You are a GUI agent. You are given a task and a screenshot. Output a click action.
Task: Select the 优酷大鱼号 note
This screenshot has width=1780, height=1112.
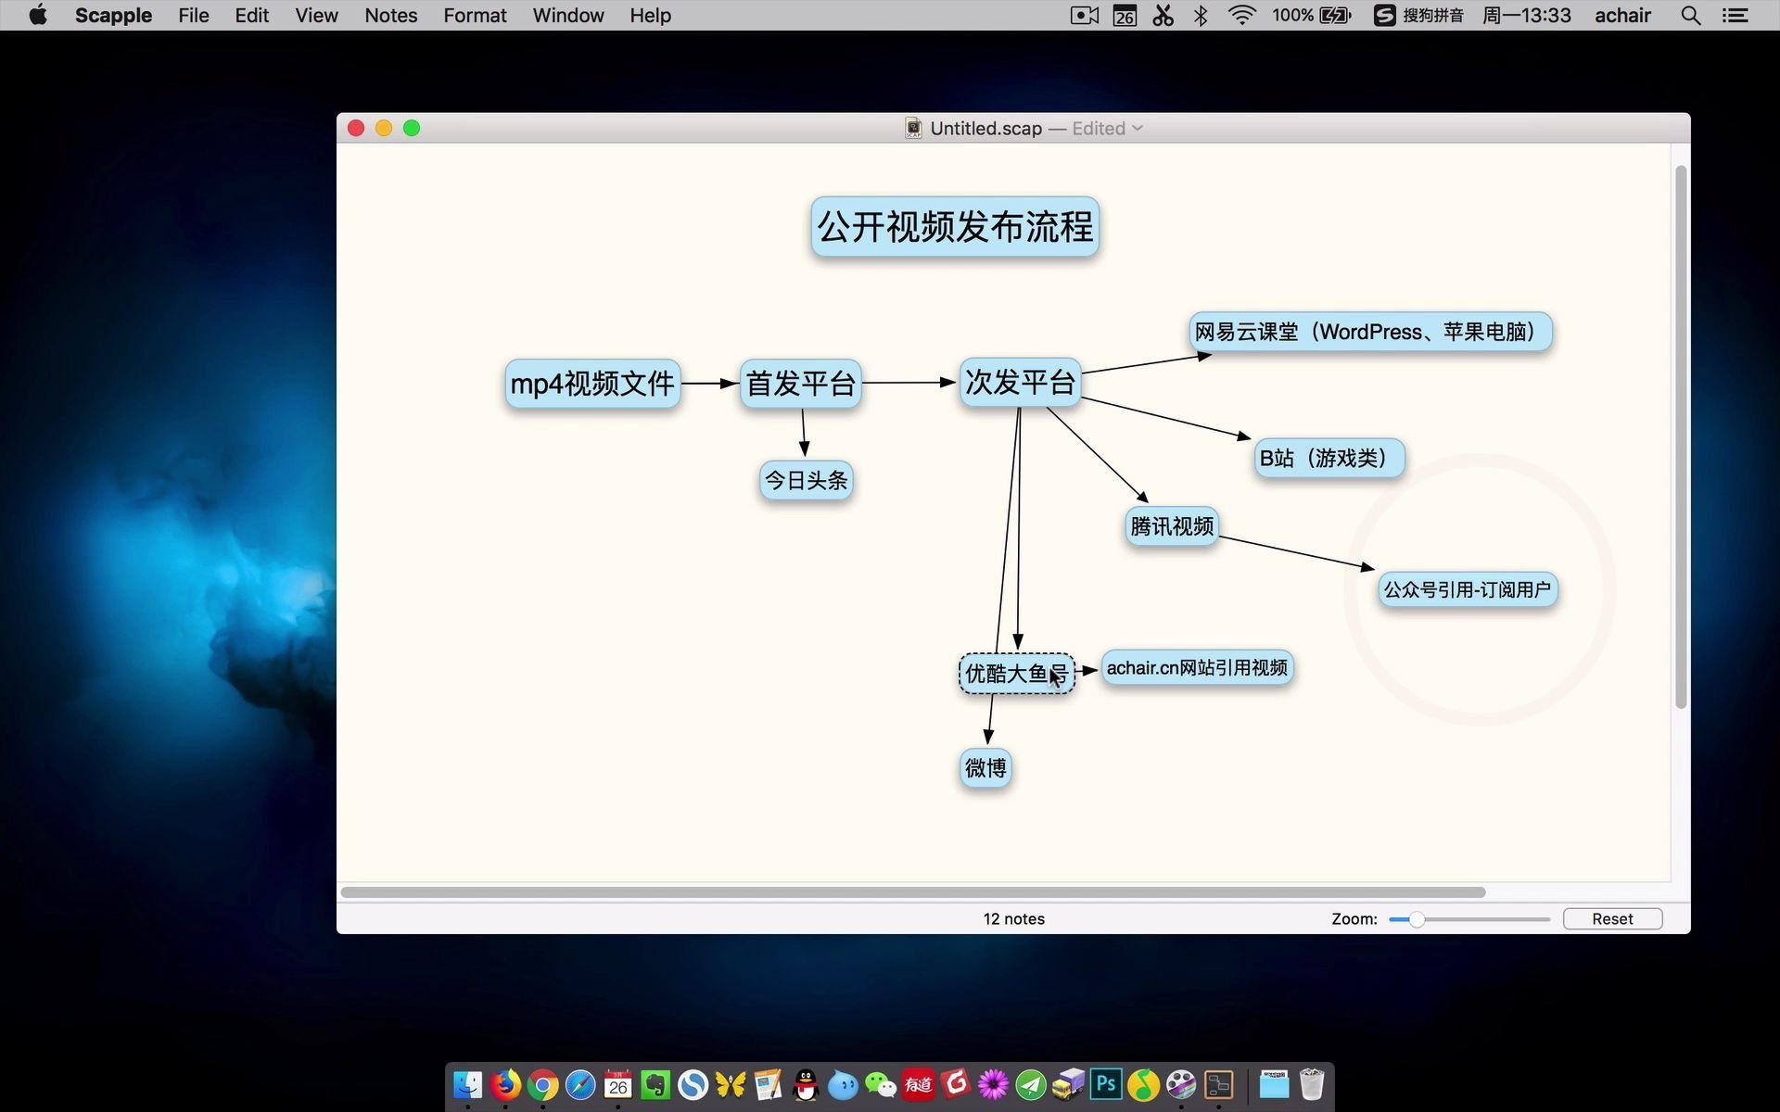[1016, 674]
